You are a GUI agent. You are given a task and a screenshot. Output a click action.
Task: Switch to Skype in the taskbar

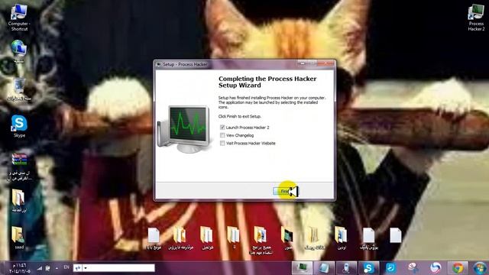click(368, 268)
